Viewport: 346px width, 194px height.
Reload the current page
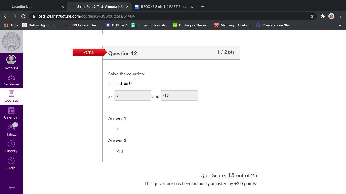click(x=23, y=16)
